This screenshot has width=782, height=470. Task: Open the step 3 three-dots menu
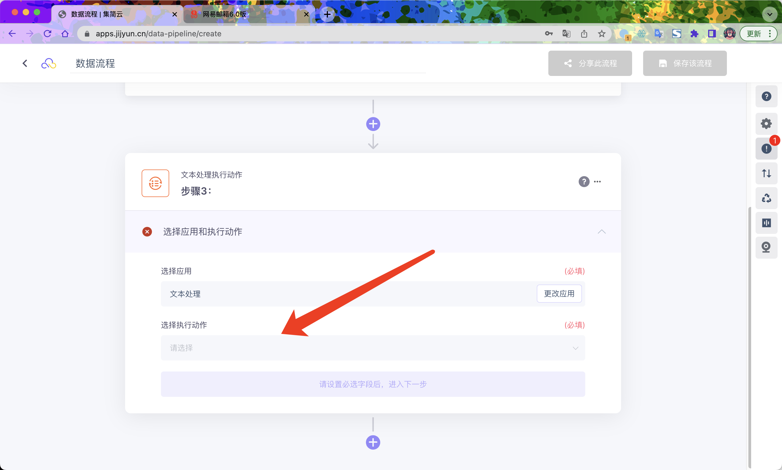tap(597, 181)
